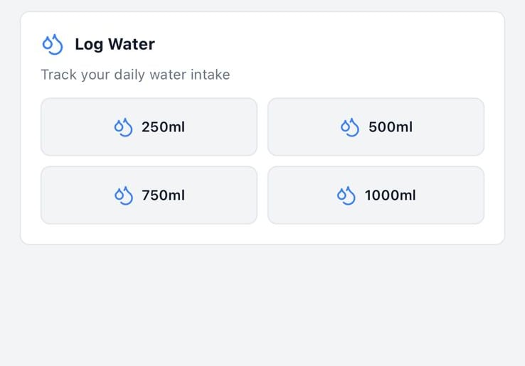Viewport: 525px width, 366px height.
Task: Click the water drop icon on 500ml
Action: pyautogui.click(x=350, y=127)
